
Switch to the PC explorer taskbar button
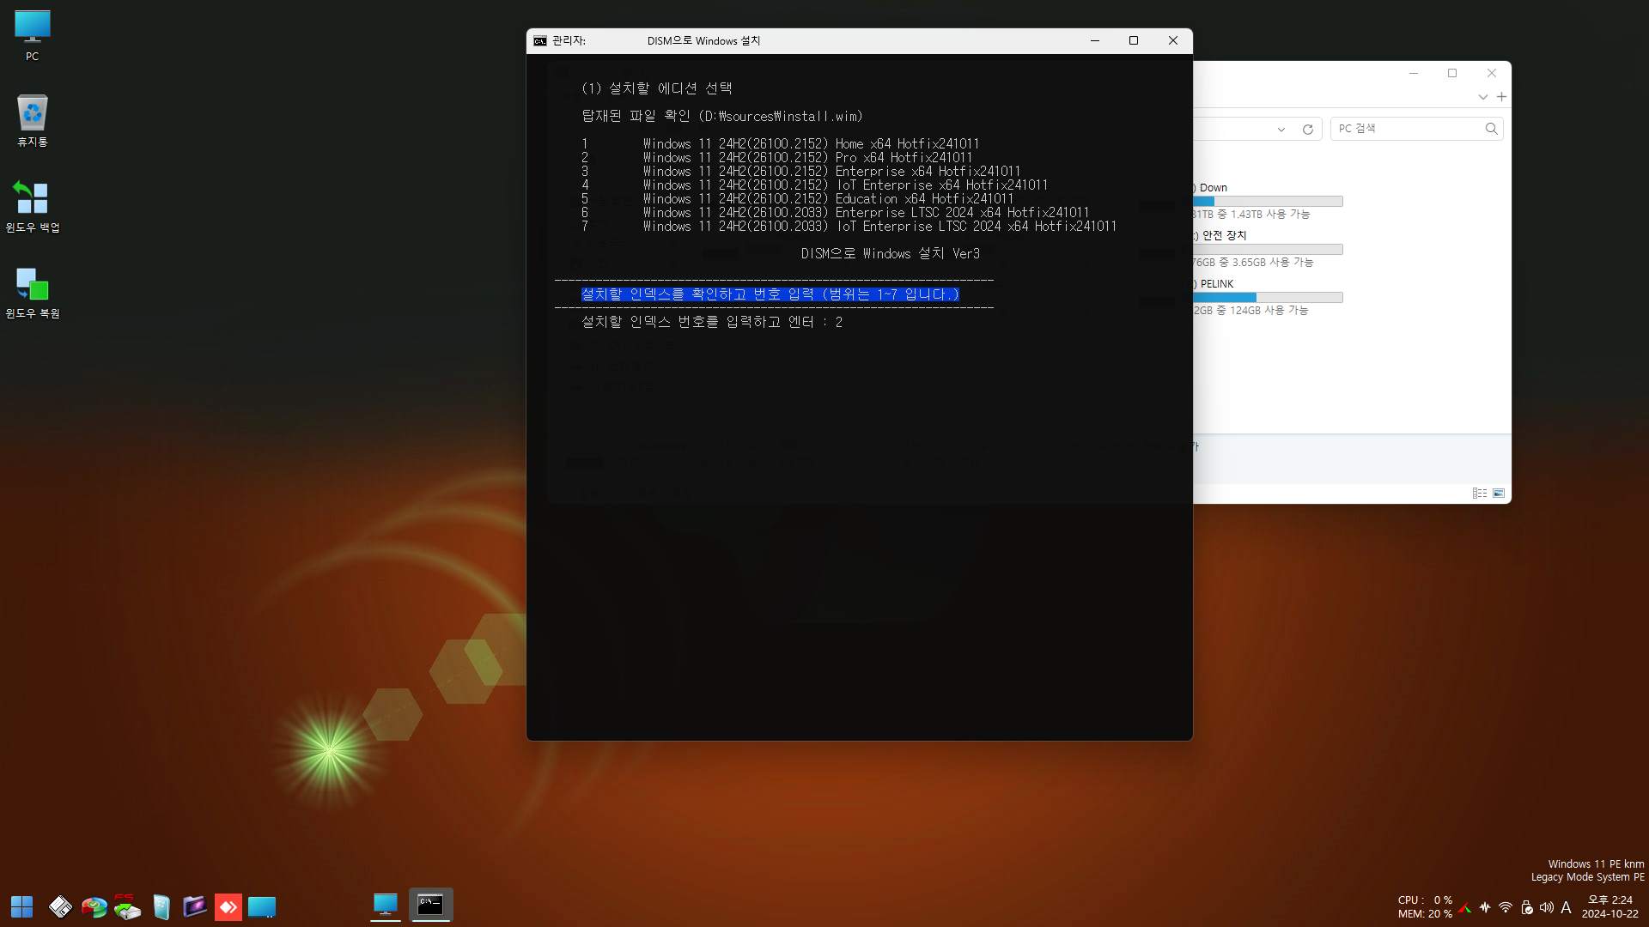point(386,905)
